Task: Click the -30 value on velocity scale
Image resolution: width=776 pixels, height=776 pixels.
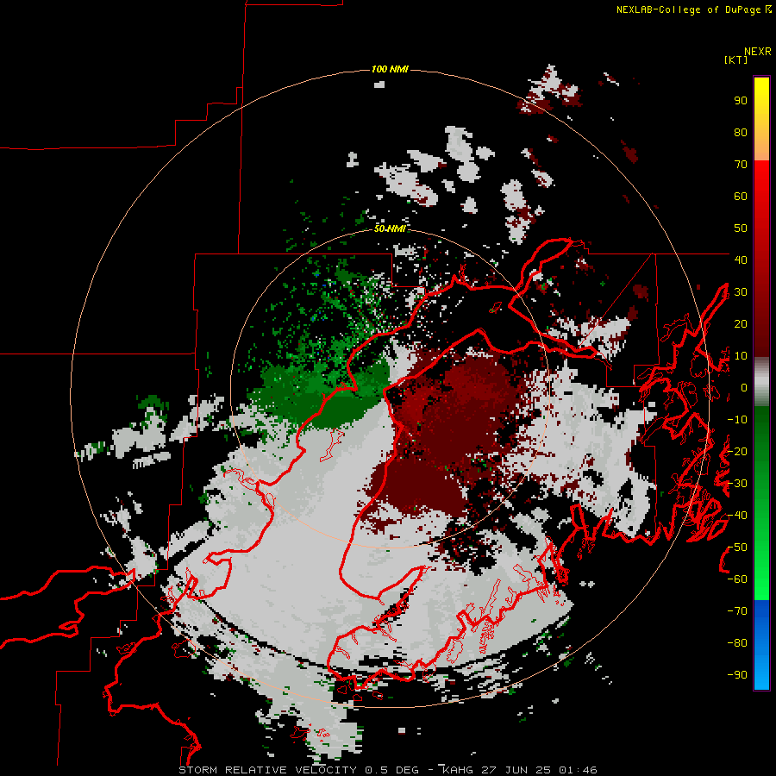Action: pos(737,484)
